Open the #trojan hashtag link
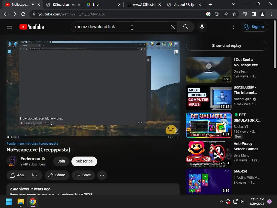 coord(32,144)
